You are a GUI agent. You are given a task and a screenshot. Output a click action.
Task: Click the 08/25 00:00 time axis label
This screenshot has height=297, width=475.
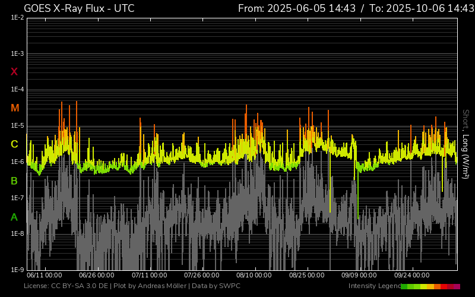[307, 276]
